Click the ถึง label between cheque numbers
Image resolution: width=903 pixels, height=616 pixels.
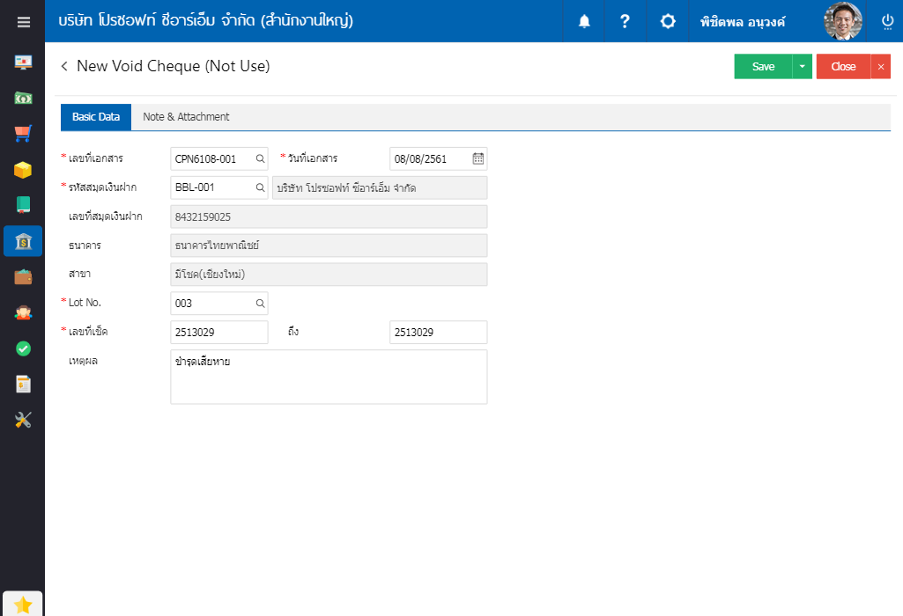coord(293,331)
